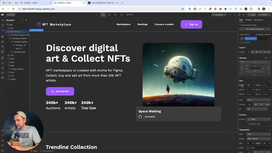Click Connect a wallet nav link

tap(164, 25)
